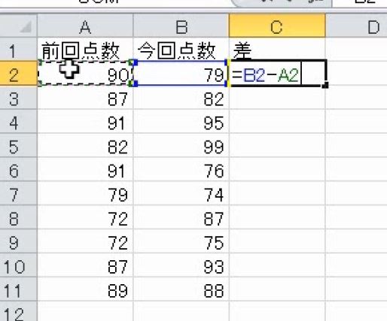Click cell B9 with value 75
Screen dimensions: 387x321
click(181, 241)
